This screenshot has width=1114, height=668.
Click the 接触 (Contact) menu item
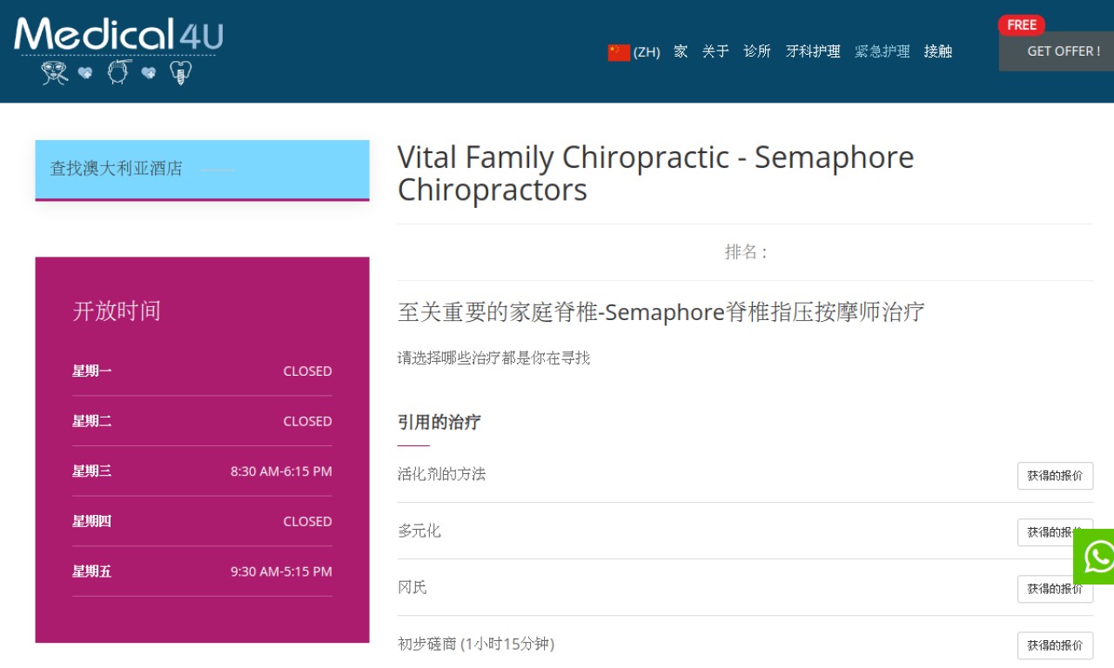(x=938, y=51)
